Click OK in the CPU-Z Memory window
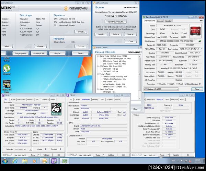The image size is (206, 171). (x=188, y=155)
